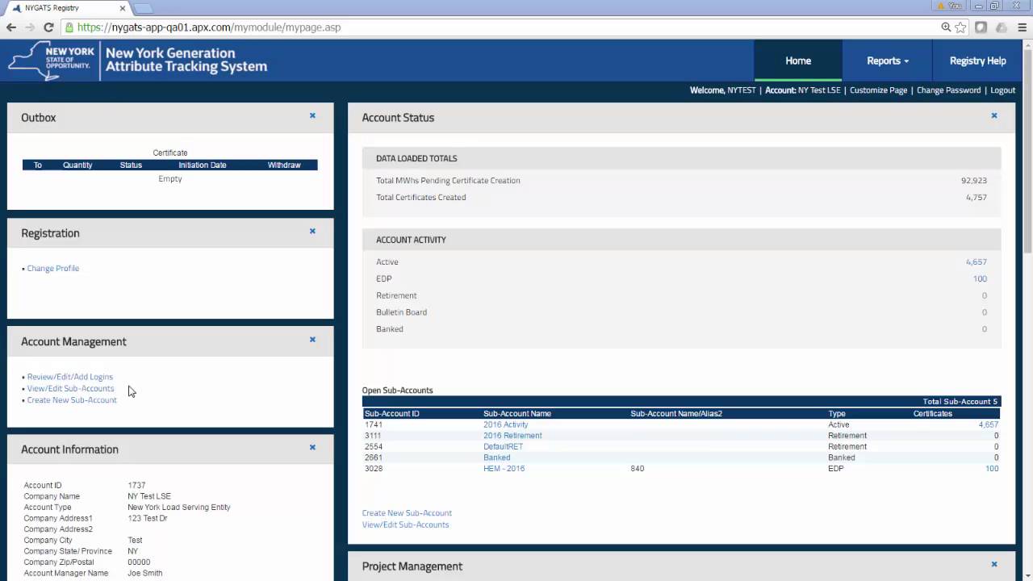Reload the page with refresh icon
Image resolution: width=1033 pixels, height=581 pixels.
click(x=48, y=27)
